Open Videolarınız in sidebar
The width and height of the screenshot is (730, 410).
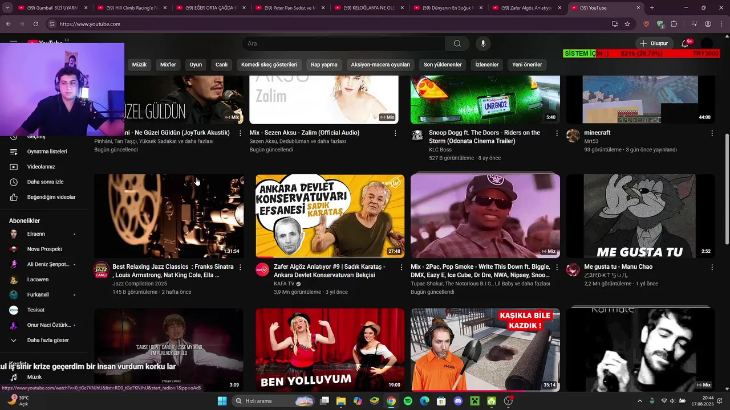(42, 167)
